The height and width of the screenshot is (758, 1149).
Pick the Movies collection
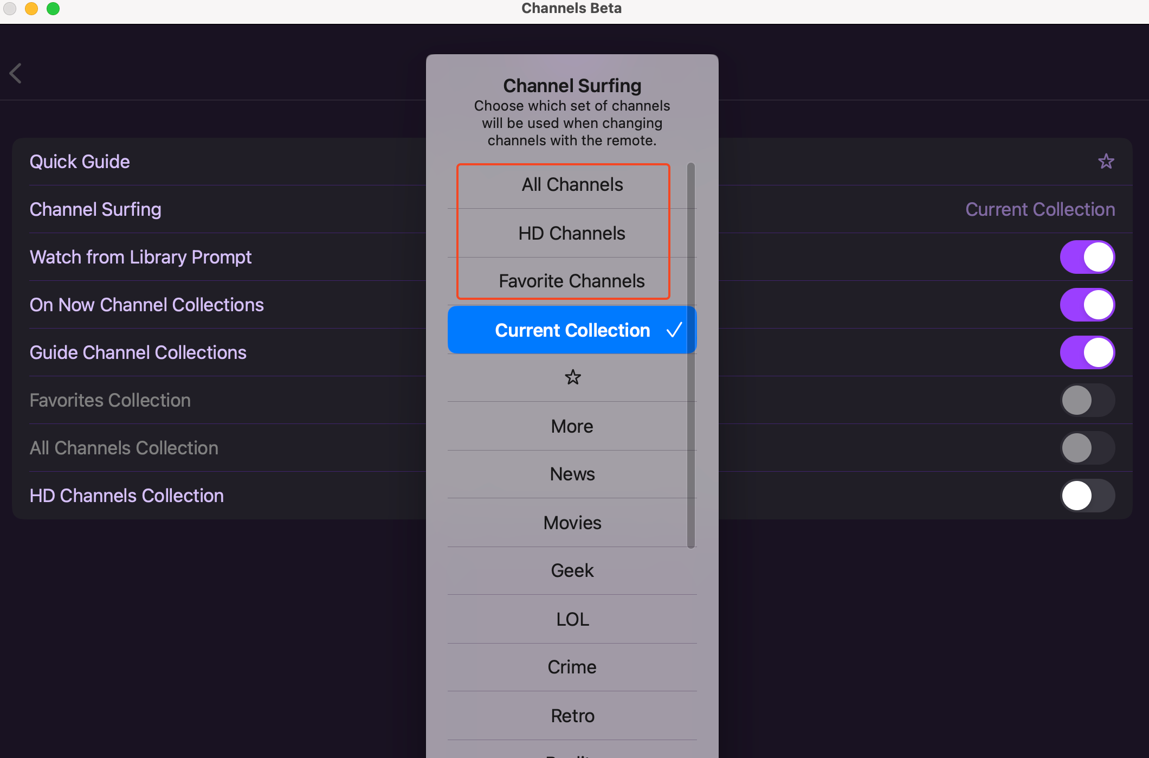pos(572,523)
